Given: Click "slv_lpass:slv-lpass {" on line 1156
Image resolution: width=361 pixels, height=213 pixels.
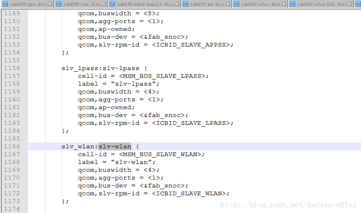Looking at the screenshot, I should pos(104,68).
